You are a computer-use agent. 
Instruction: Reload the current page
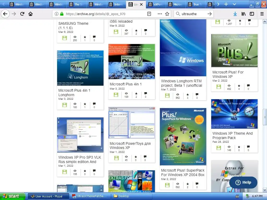pyautogui.click(x=22, y=14)
